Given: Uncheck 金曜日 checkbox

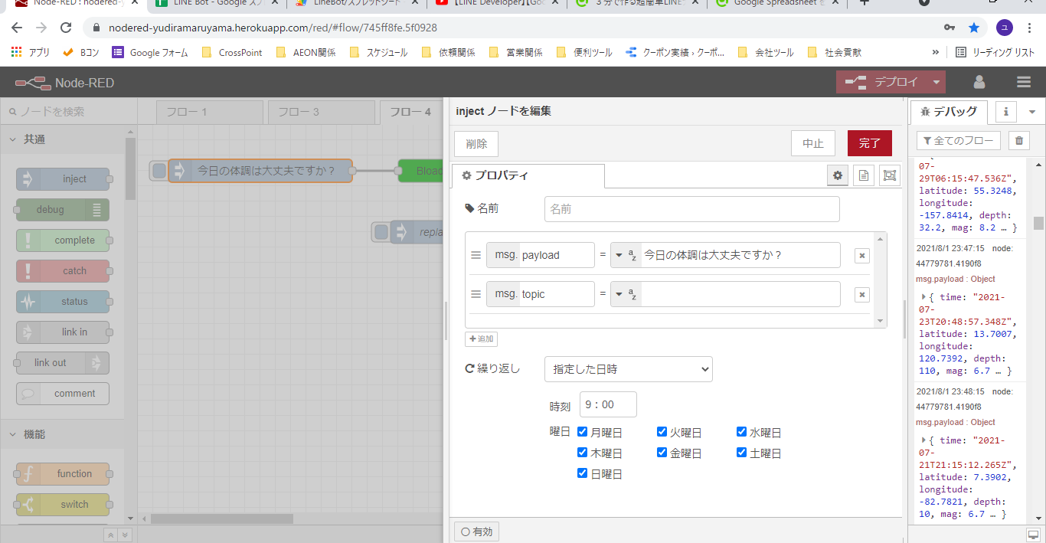Looking at the screenshot, I should (x=662, y=453).
